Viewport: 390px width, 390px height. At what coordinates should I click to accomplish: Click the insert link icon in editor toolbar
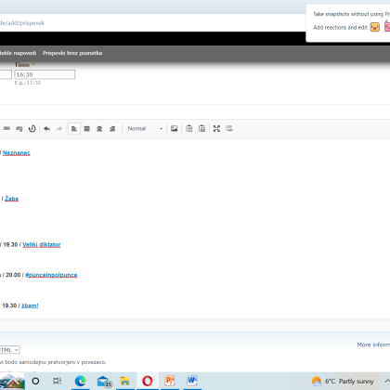[6, 128]
